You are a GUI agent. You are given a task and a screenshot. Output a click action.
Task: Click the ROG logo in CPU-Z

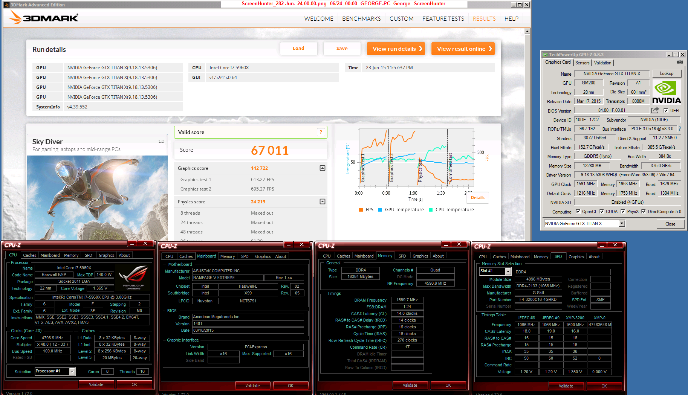(x=133, y=277)
